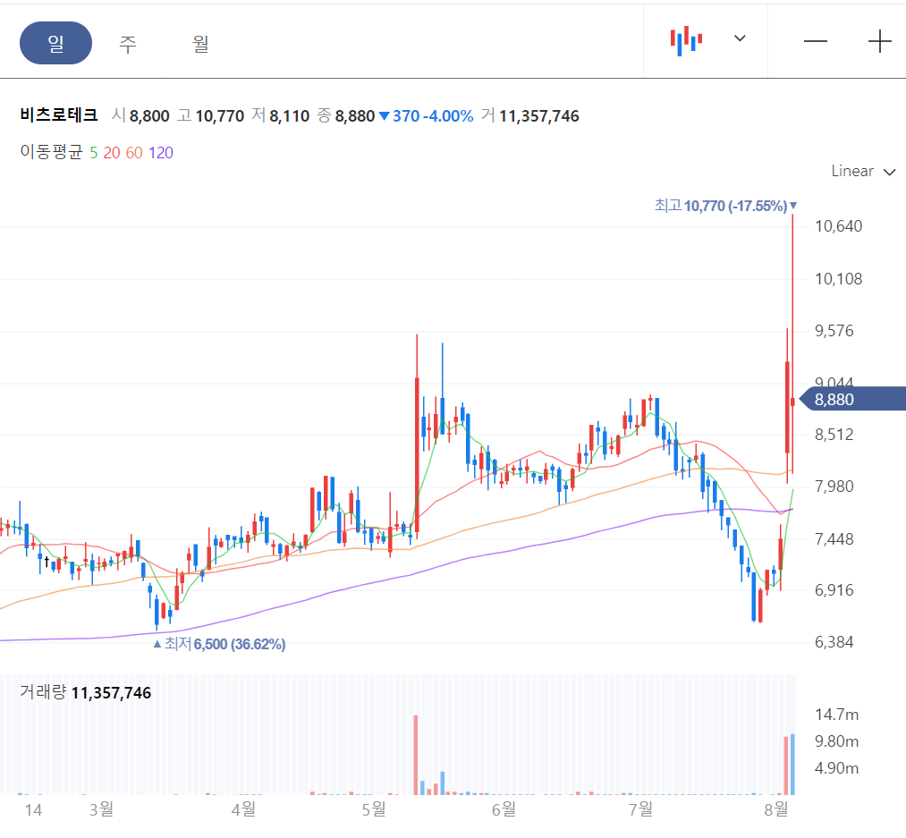
Task: Click the 최저 6,500 low marker label
Action: click(x=219, y=644)
